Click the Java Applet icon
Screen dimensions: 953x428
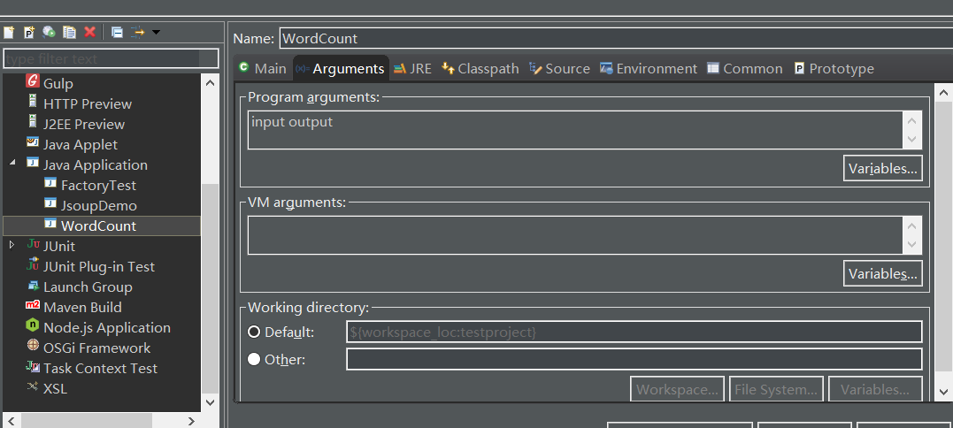(x=33, y=142)
